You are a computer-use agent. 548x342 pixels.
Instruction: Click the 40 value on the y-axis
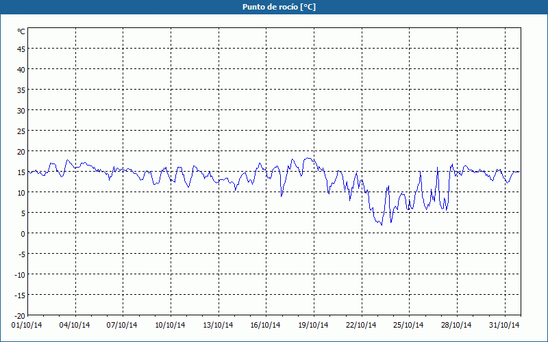coord(21,70)
